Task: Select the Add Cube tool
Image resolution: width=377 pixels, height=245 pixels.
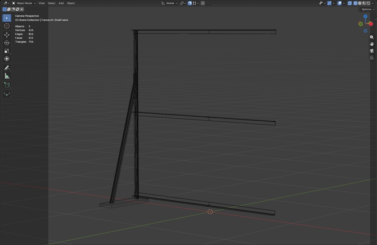Action: 7,85
